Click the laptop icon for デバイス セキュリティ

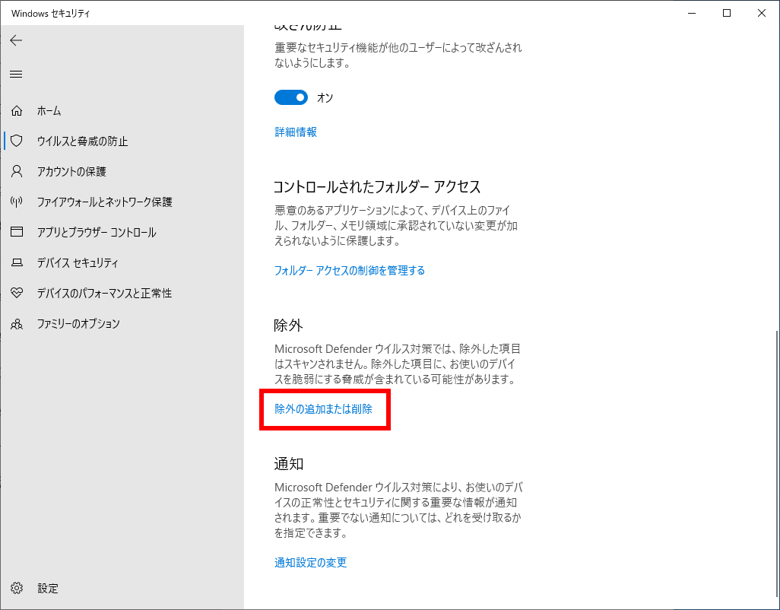(x=17, y=262)
